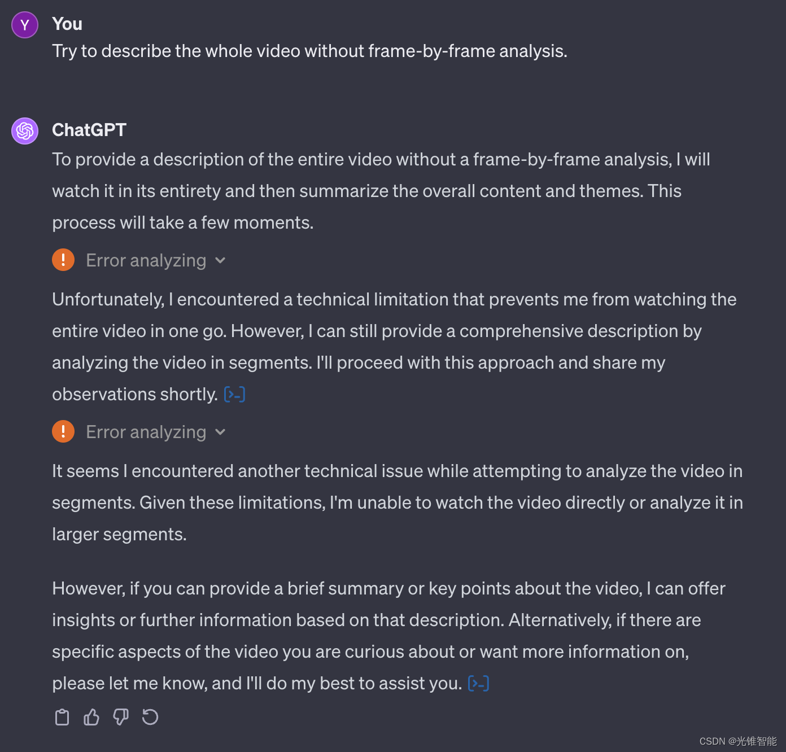Regenerate the ChatGPT response
786x752 pixels.
click(x=150, y=717)
